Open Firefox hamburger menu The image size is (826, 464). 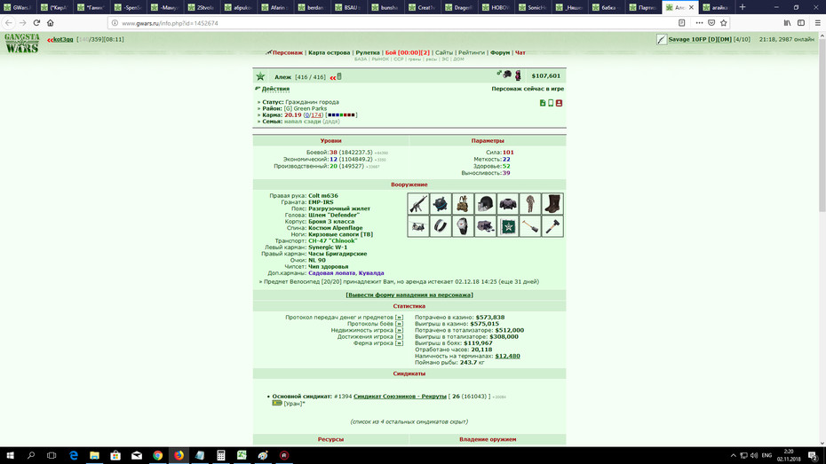(817, 22)
